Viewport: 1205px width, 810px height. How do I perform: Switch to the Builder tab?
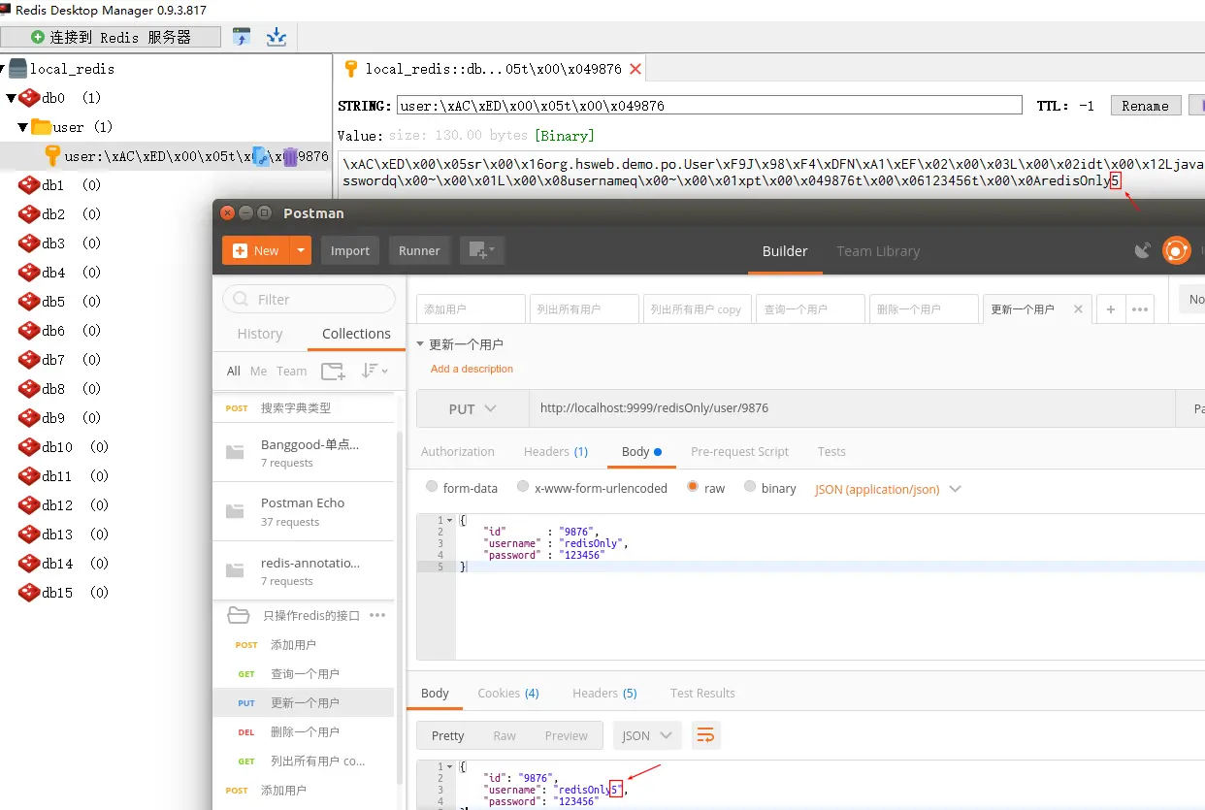(x=785, y=250)
